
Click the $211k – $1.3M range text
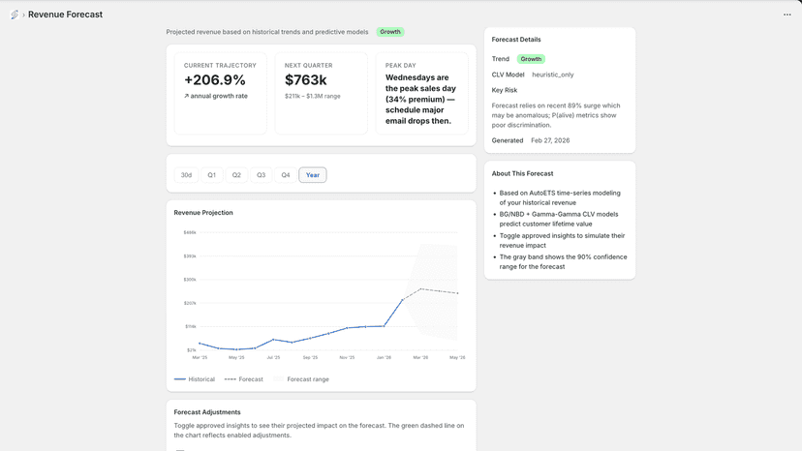click(313, 96)
